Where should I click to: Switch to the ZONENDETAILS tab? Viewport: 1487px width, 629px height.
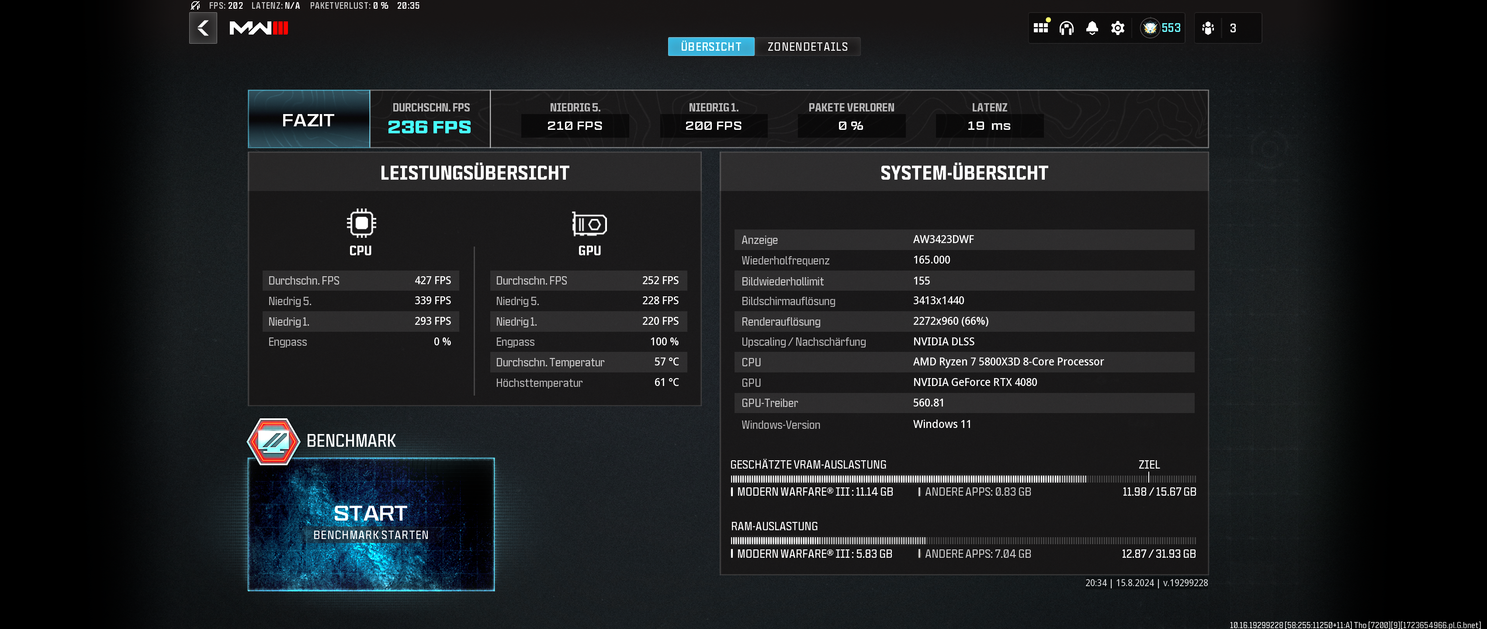click(808, 46)
